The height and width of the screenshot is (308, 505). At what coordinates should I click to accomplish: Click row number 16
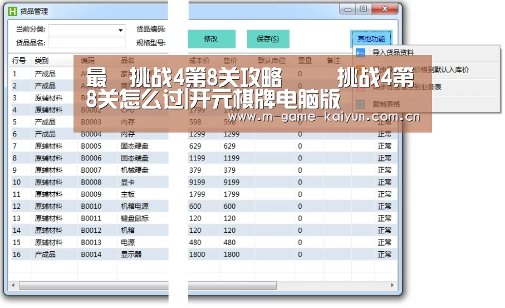click(17, 255)
